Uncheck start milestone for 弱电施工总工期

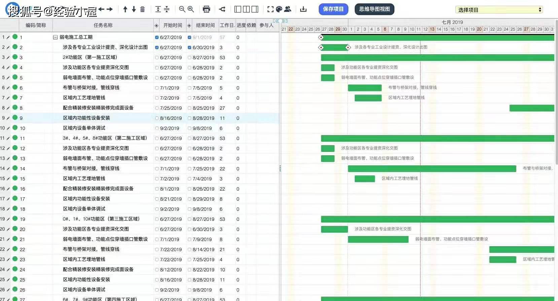click(157, 37)
